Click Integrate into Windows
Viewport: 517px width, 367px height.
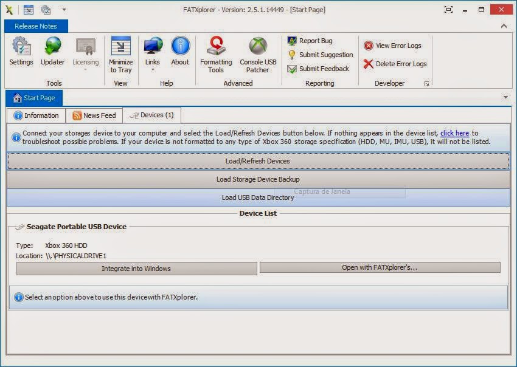[x=136, y=269]
